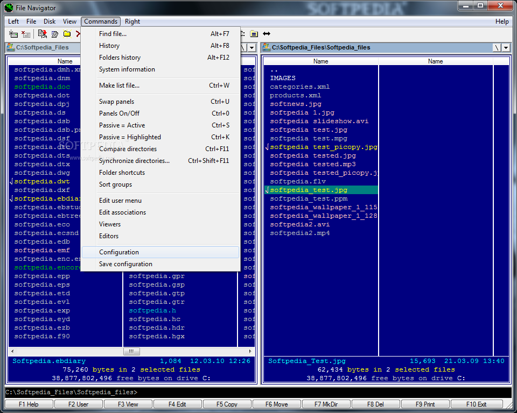The height and width of the screenshot is (413, 517).
Task: Click the File Navigator title bar icon
Action: pos(9,8)
